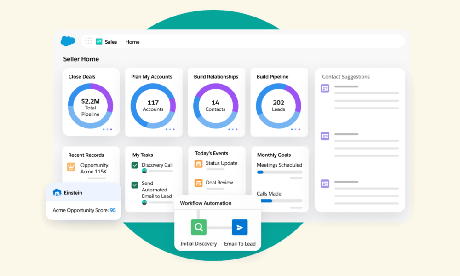Open the Status Update event
Screen dimensions: 460x276
pos(222,163)
